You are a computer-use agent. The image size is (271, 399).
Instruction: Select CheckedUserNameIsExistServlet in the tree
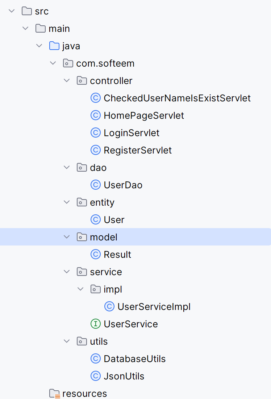[177, 98]
